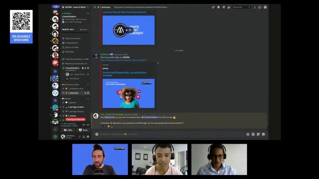Screen dimensions: 319x179
Task: Click the message input for annonces
Action: point(171,134)
